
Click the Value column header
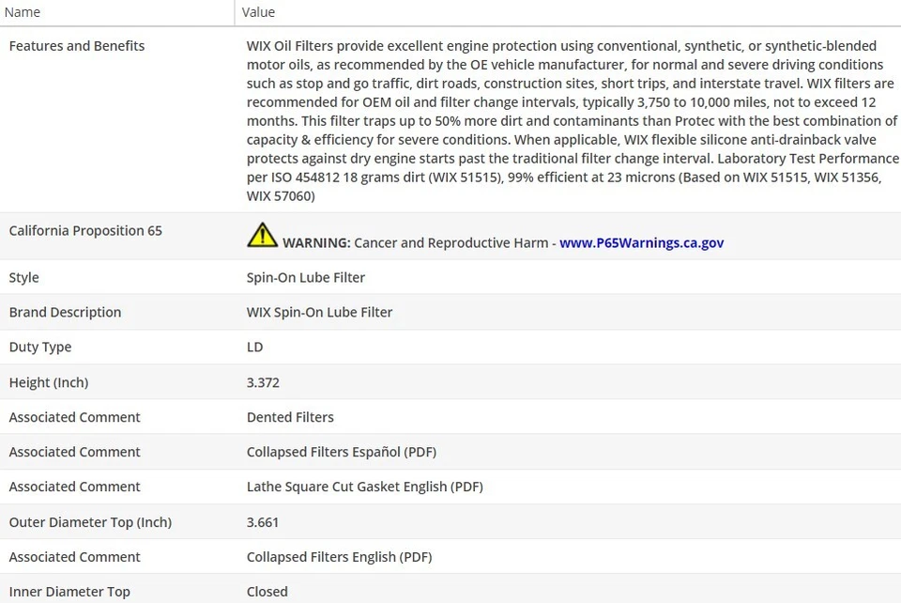click(258, 12)
